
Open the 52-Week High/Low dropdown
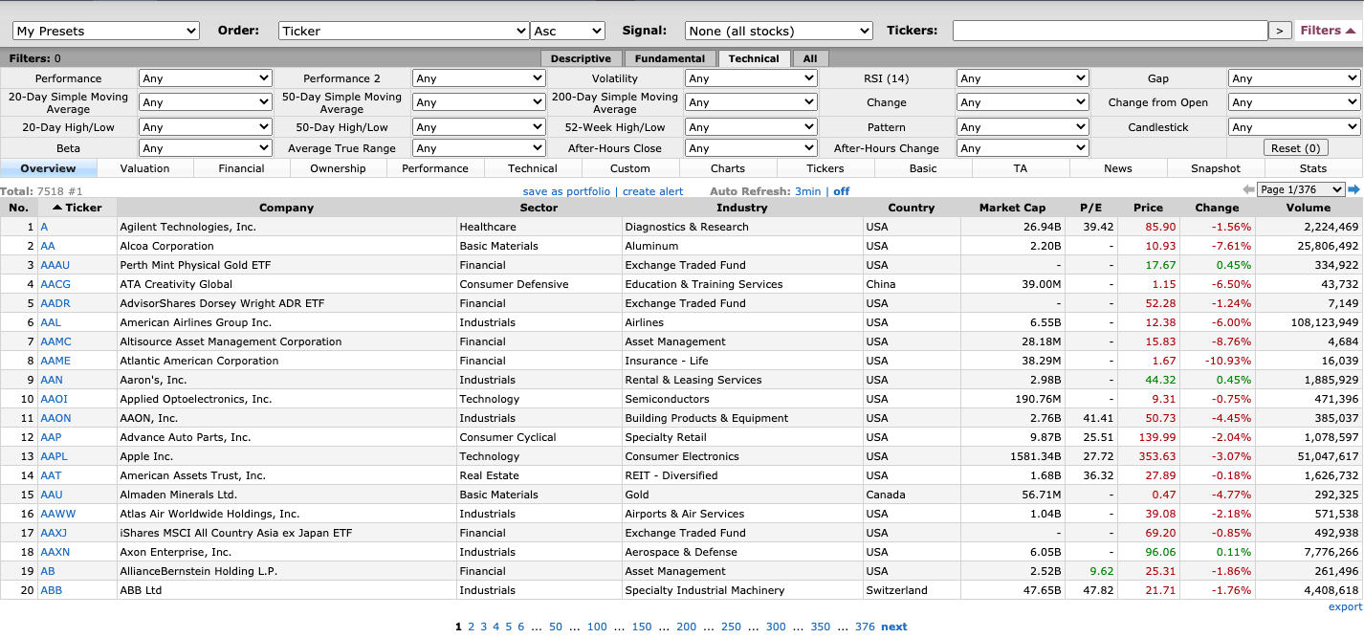click(751, 127)
